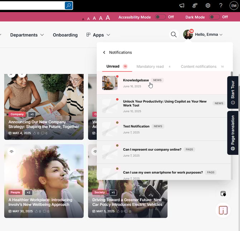Click the eye icon on the Healthier Workplace card
The width and height of the screenshot is (240, 231).
[x=12, y=152]
